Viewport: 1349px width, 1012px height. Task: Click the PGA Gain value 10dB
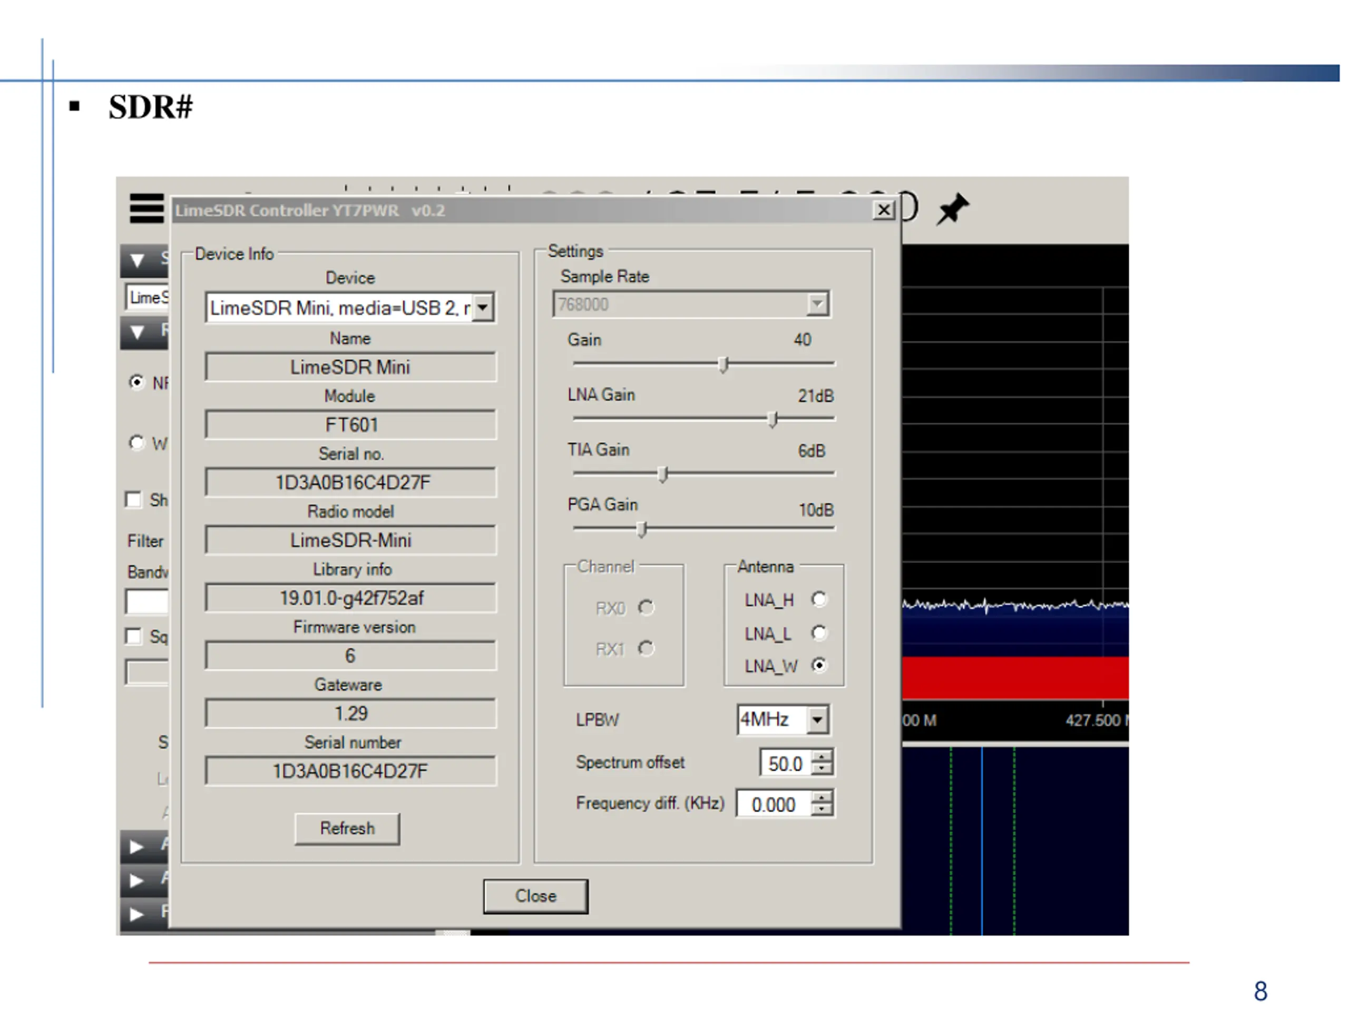pyautogui.click(x=816, y=510)
